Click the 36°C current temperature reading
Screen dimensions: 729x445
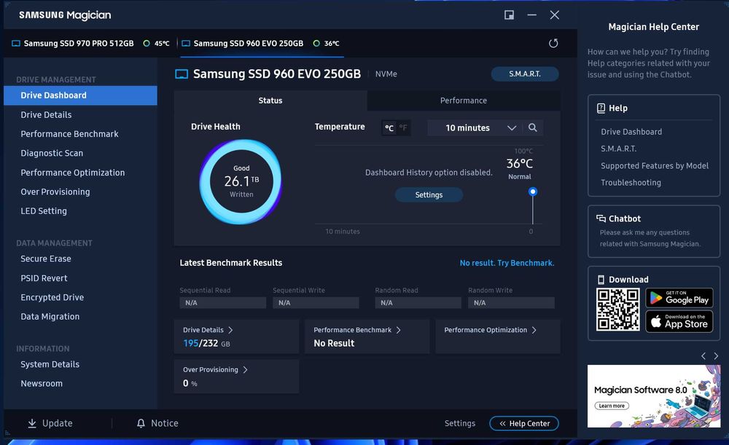pos(519,164)
